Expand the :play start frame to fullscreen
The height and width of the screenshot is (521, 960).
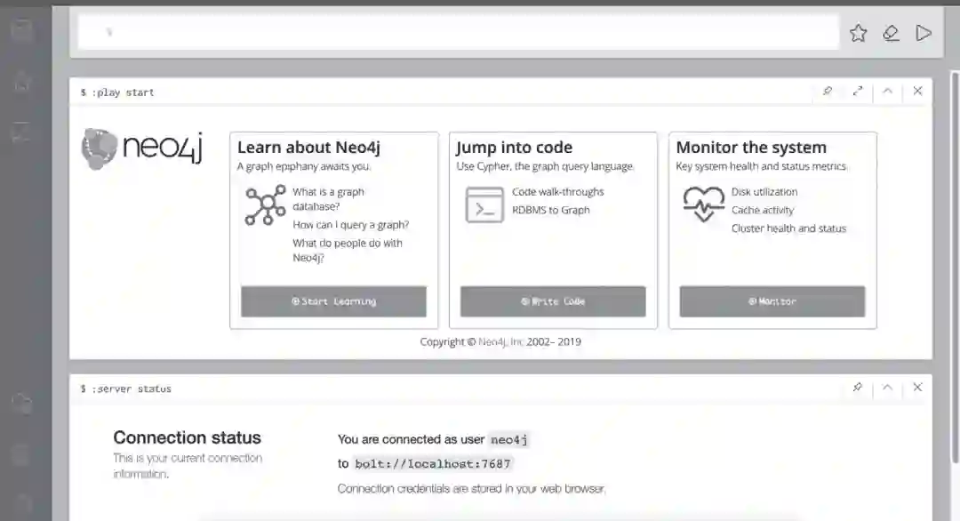[858, 92]
